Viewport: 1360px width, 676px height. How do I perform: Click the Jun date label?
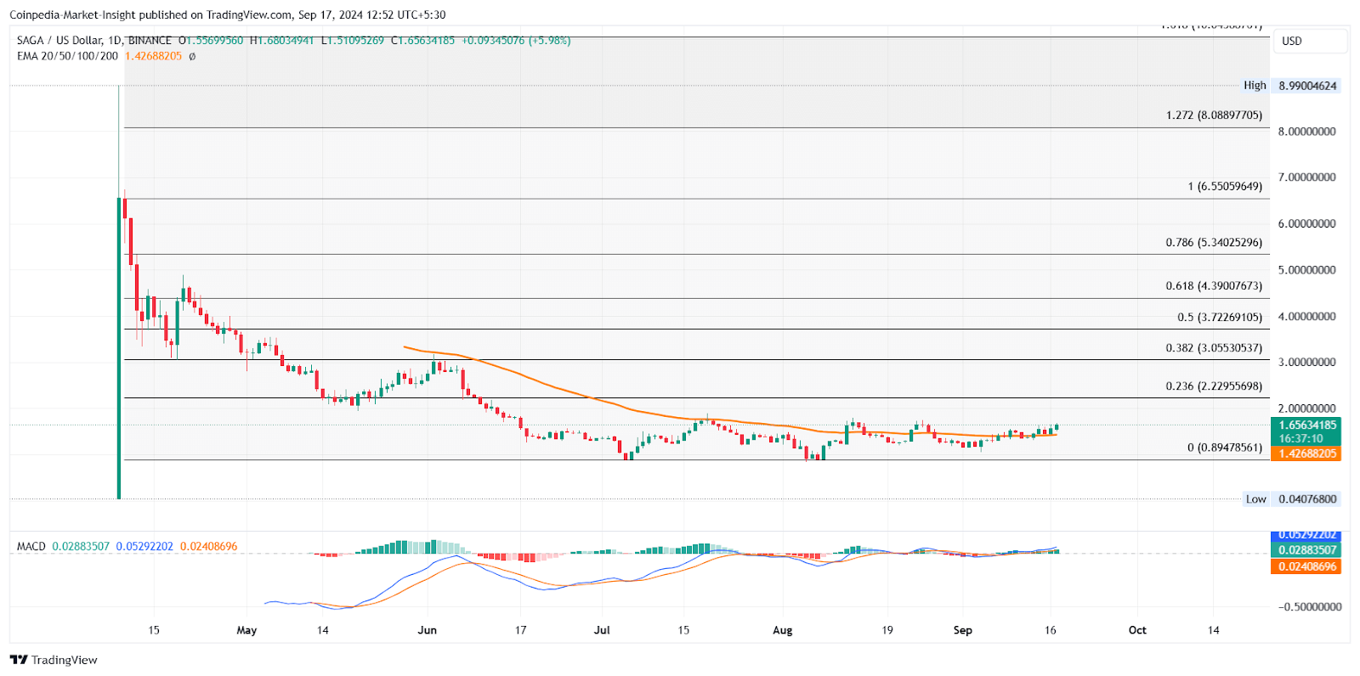click(x=428, y=630)
